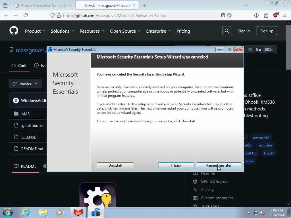Open the .gitattributes file

click(32, 125)
